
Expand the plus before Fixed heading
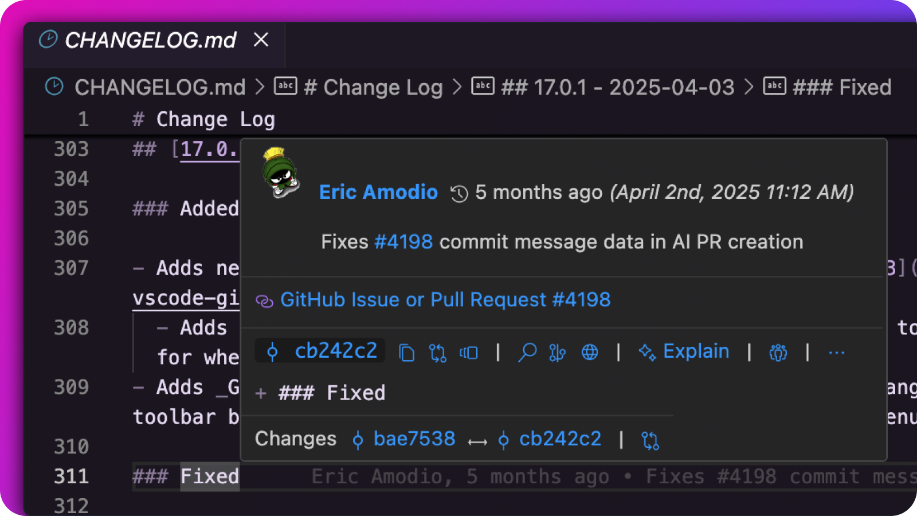point(261,393)
